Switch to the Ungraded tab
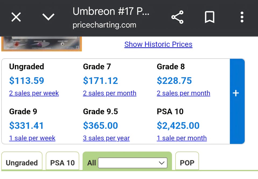 pos(22,163)
